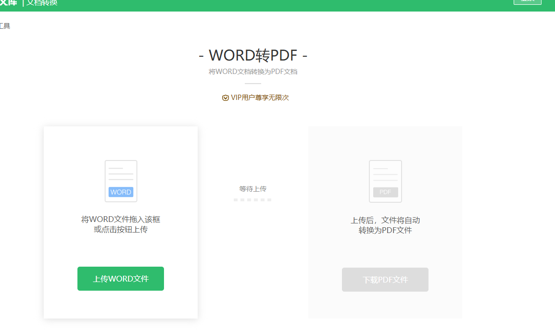The width and height of the screenshot is (555, 332).
Task: Click the gray PDF badge on the document icon
Action: coord(385,192)
